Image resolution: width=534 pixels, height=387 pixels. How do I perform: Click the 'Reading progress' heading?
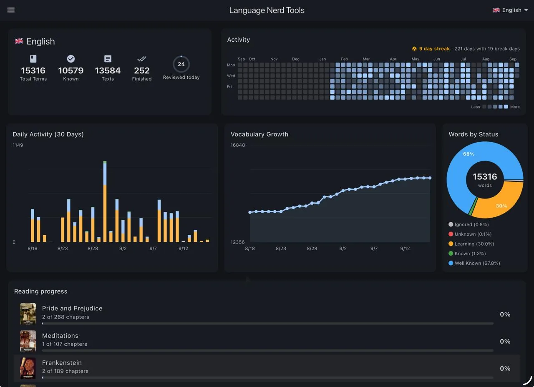coord(40,291)
